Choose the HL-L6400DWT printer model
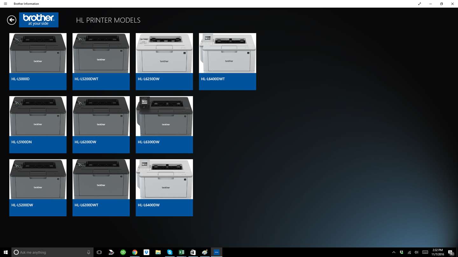The width and height of the screenshot is (458, 257). (227, 62)
